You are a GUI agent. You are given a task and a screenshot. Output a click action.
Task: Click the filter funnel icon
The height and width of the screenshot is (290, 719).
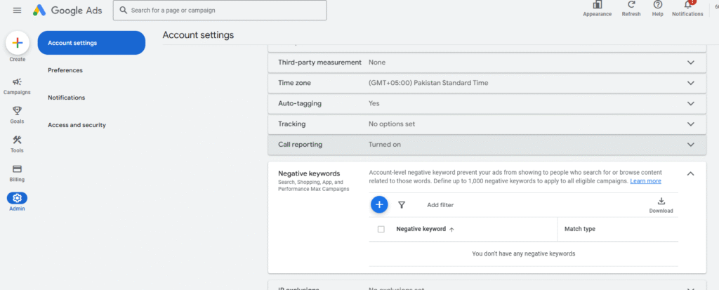[x=402, y=205]
